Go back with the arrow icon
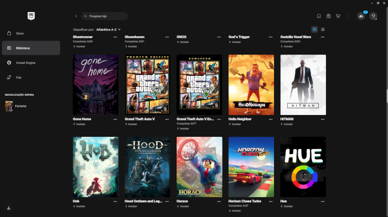Viewport: 388px width, 217px height. (76, 16)
